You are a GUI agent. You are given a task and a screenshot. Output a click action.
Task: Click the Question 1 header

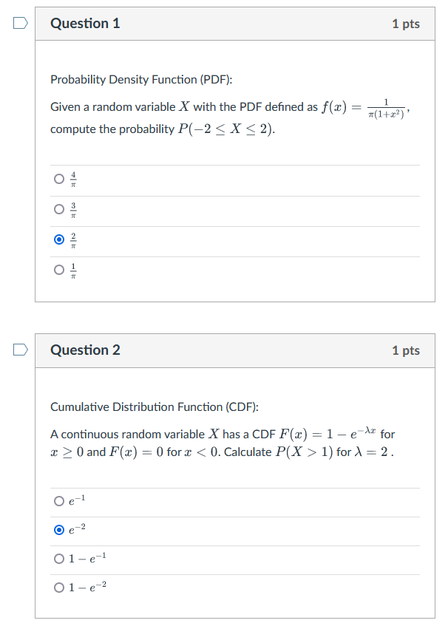tap(86, 24)
